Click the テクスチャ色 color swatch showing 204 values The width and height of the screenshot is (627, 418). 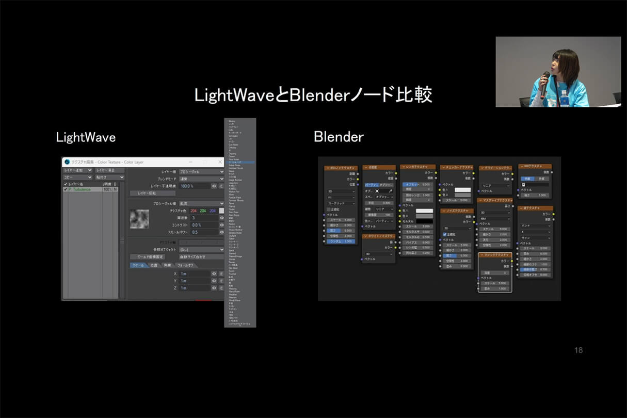(221, 211)
